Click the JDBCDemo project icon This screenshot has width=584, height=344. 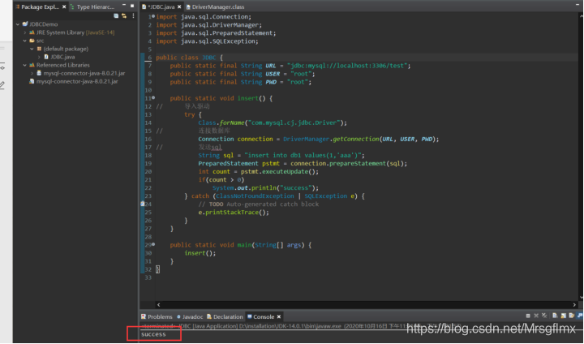point(25,24)
